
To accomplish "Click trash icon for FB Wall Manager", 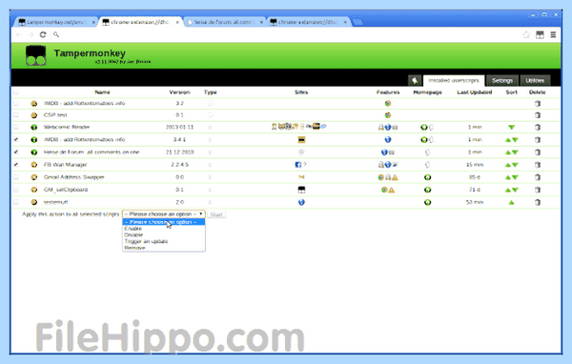I will click(538, 165).
